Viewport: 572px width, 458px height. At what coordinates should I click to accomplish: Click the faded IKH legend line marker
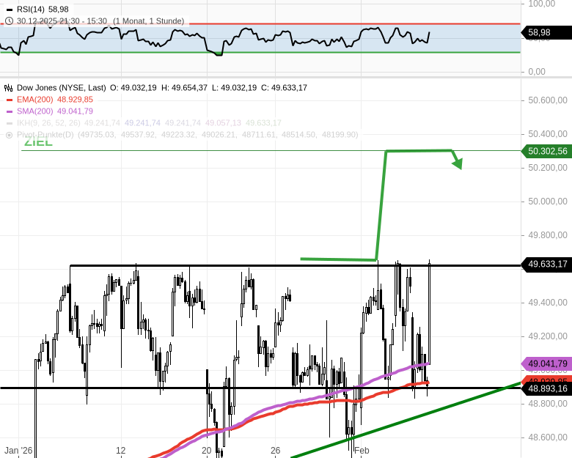pos(9,123)
